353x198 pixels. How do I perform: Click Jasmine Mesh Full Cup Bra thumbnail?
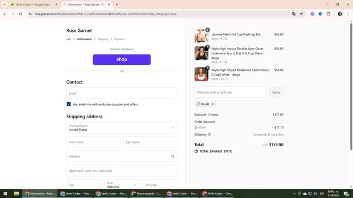click(201, 36)
